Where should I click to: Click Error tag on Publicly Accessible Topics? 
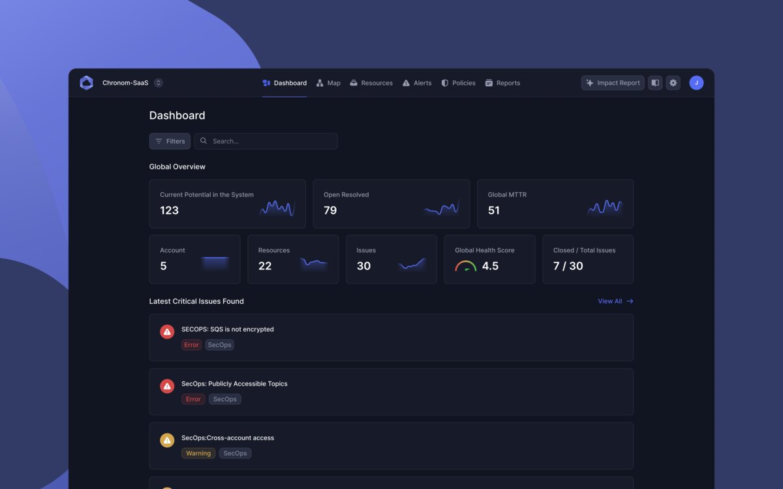193,399
